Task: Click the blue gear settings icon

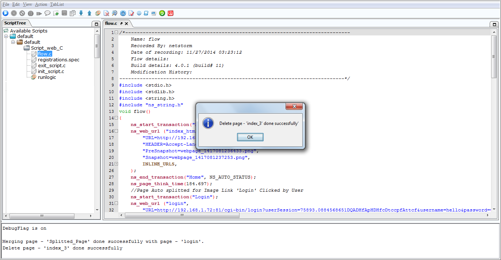Action: pyautogui.click(x=123, y=13)
